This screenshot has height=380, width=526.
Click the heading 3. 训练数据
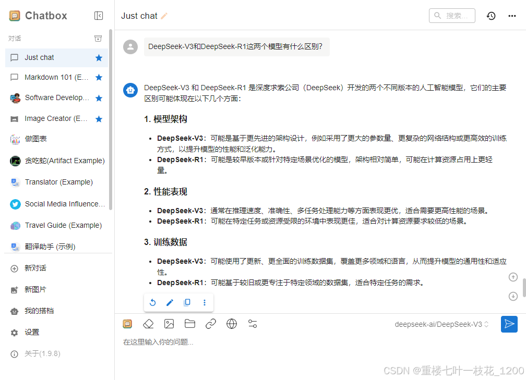(166, 242)
